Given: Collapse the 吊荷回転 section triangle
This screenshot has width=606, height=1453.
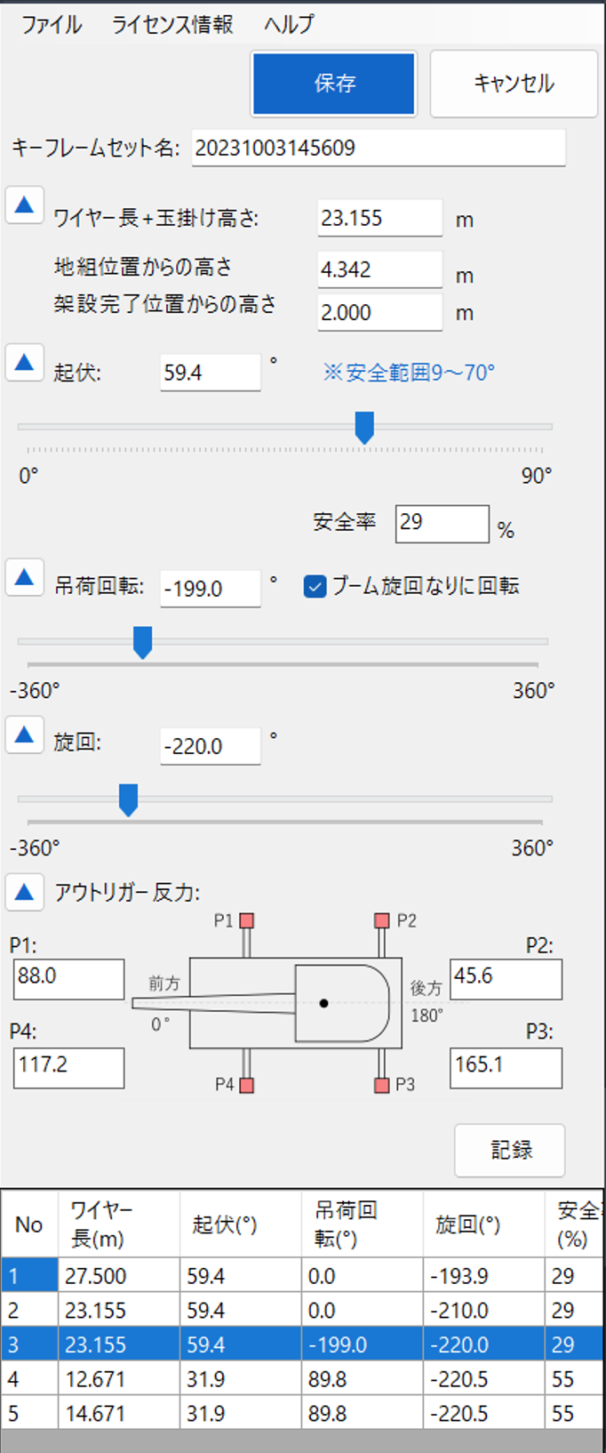Looking at the screenshot, I should 25,579.
